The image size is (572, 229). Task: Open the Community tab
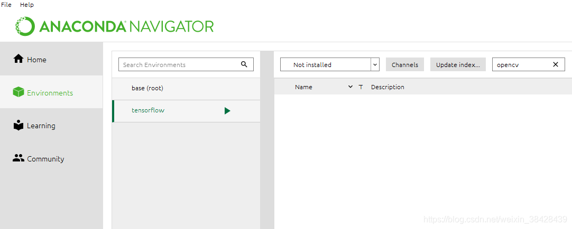(x=51, y=158)
